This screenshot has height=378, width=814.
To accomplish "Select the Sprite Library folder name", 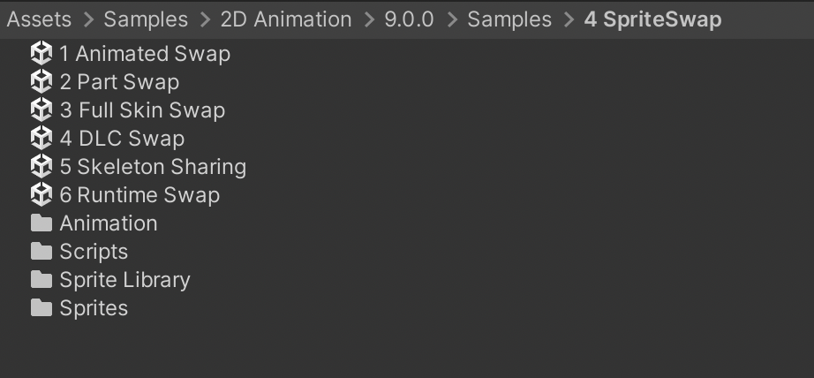I will [x=124, y=280].
